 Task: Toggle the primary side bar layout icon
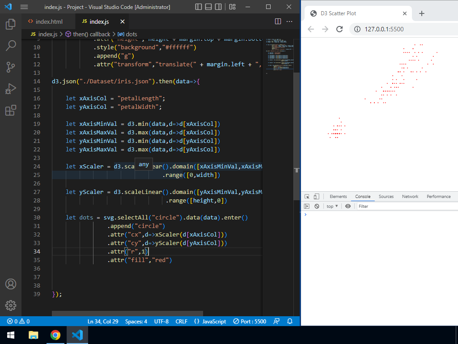(199, 7)
